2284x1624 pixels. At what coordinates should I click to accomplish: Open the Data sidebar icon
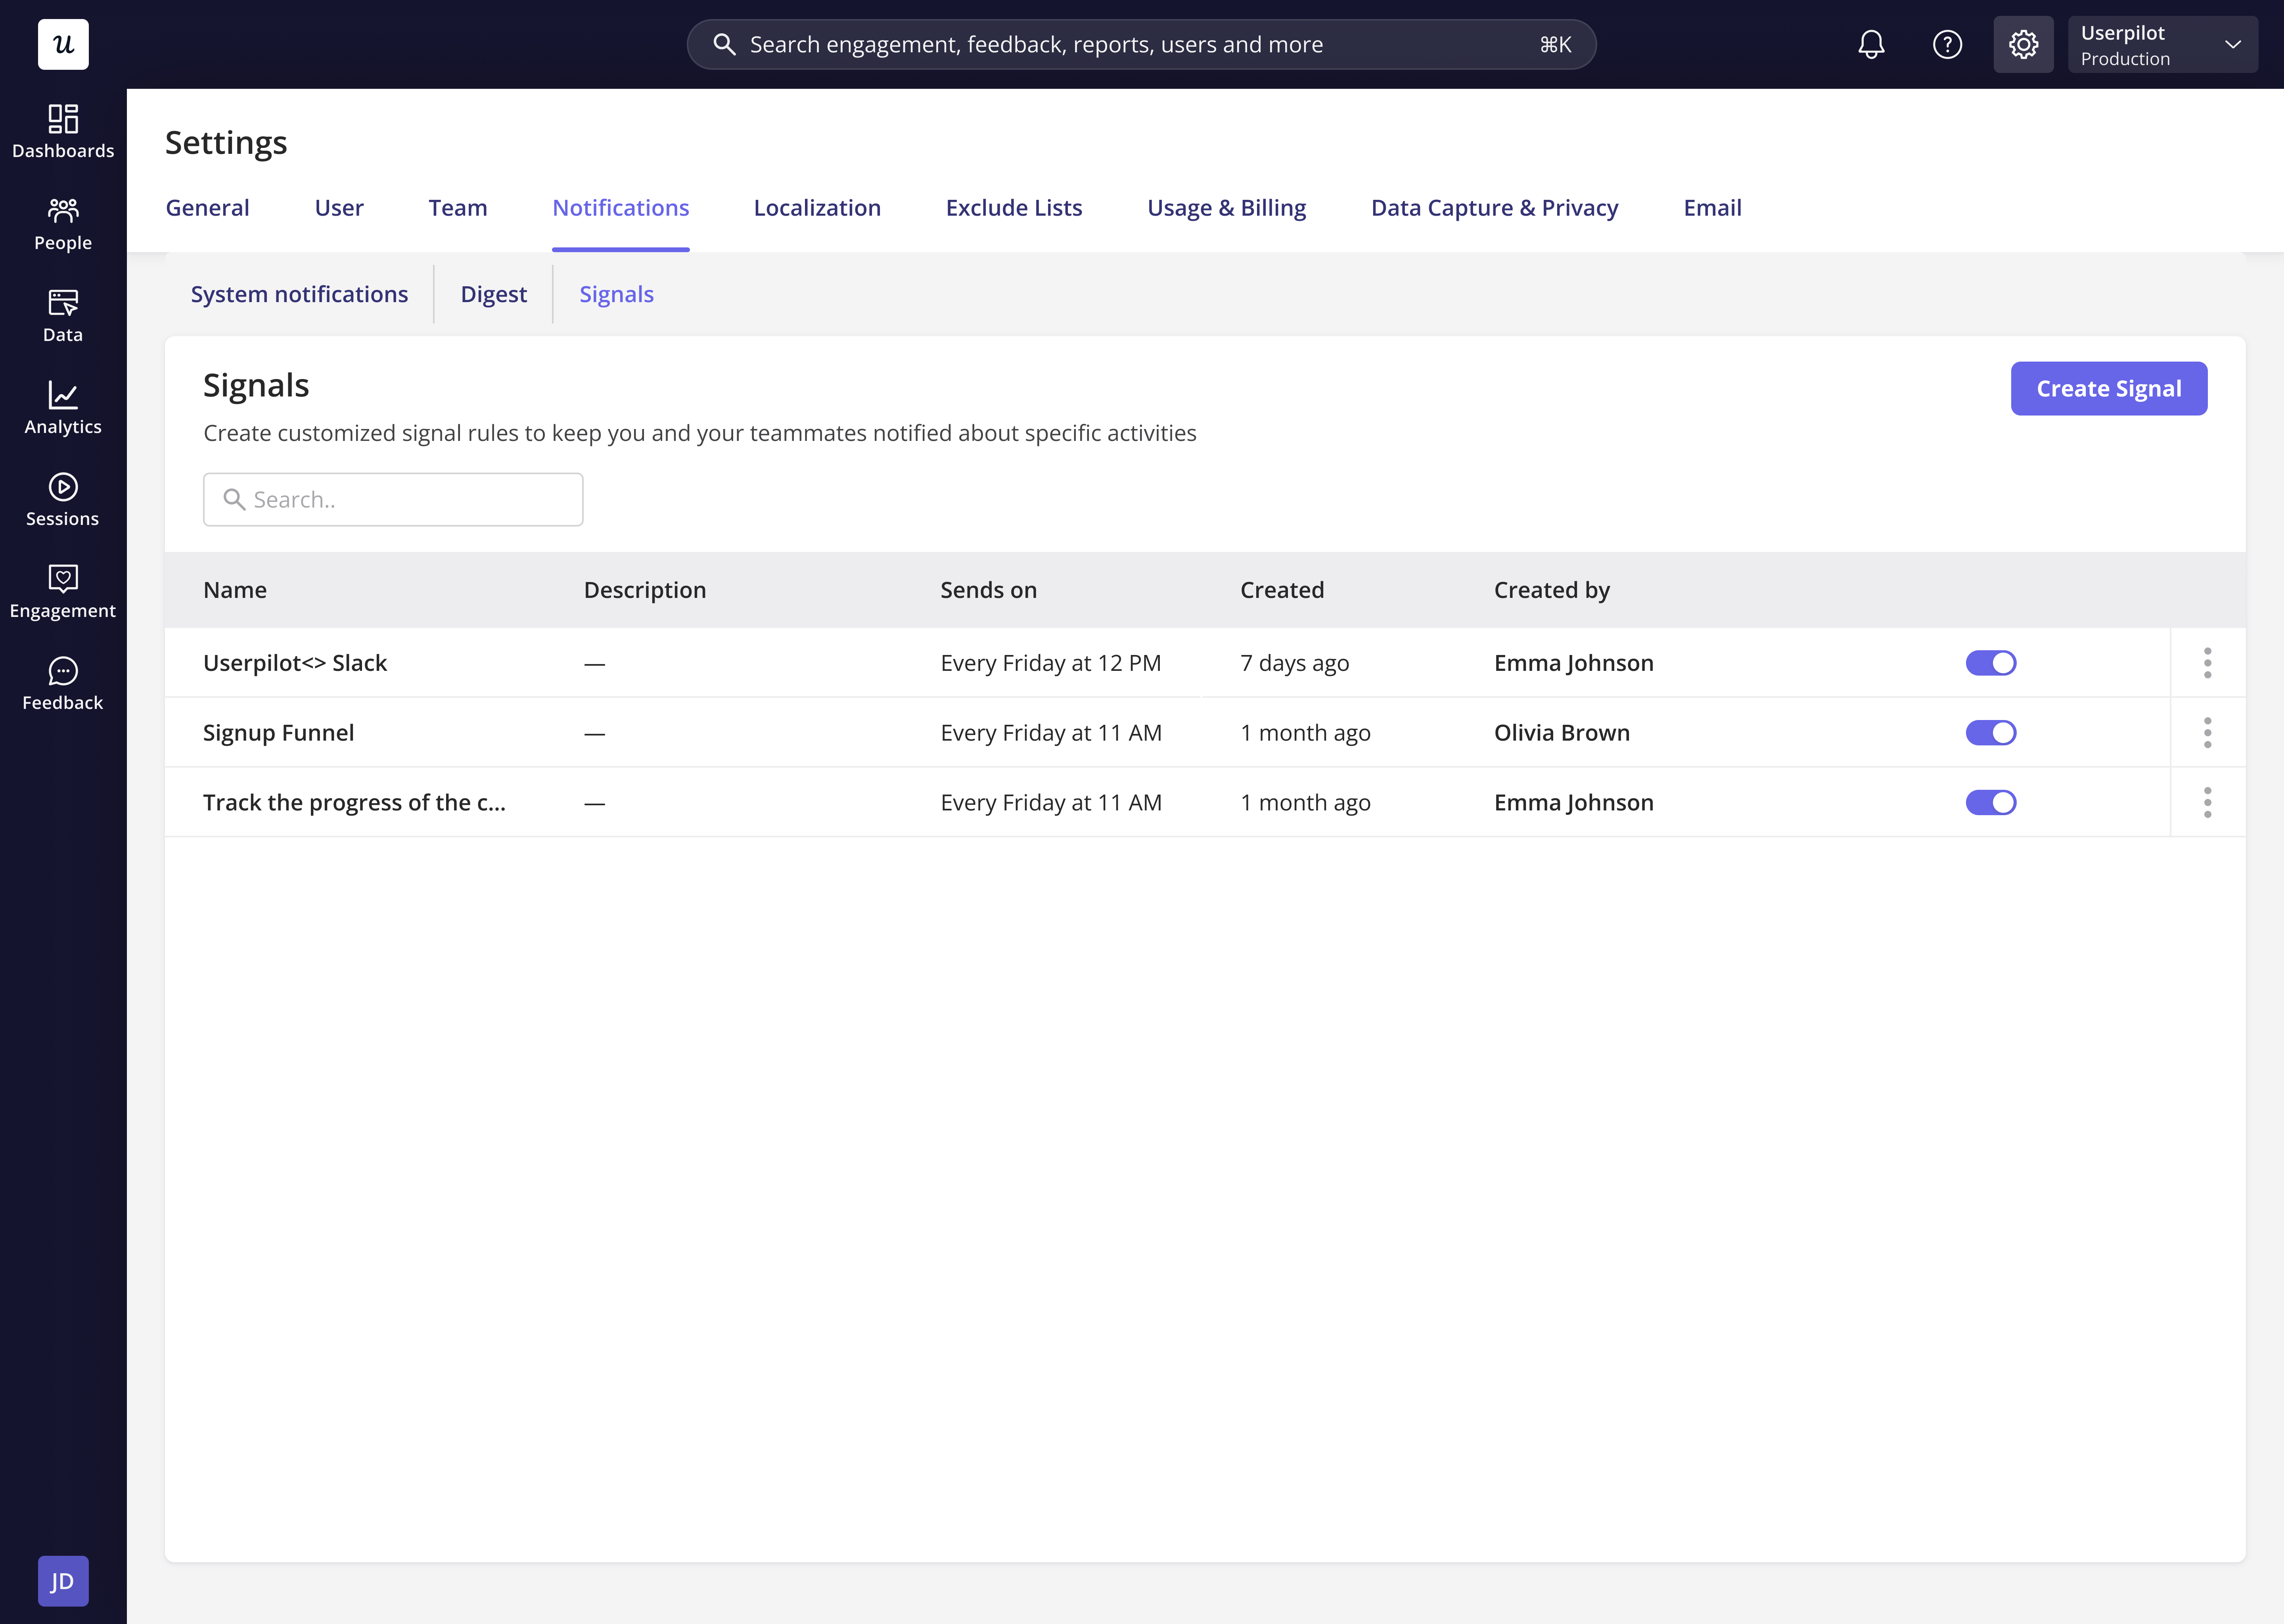[63, 315]
